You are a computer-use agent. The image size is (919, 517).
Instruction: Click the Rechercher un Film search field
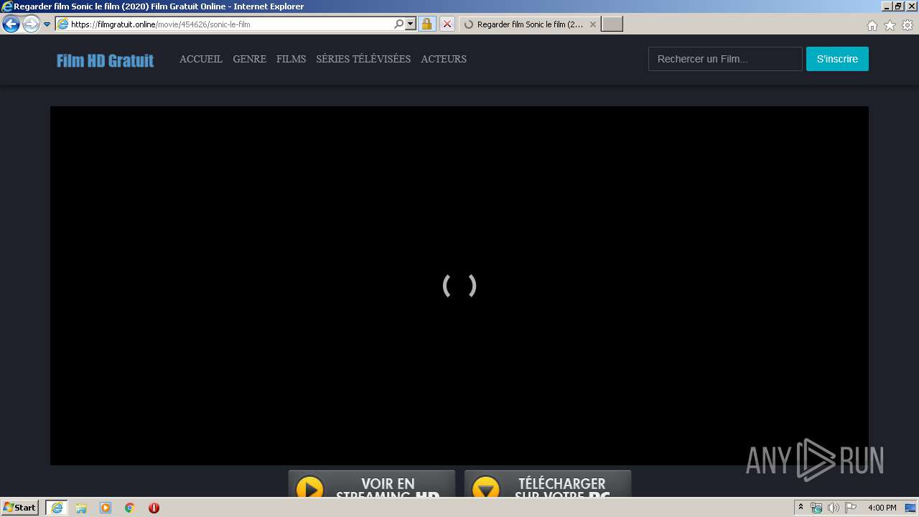click(x=725, y=59)
